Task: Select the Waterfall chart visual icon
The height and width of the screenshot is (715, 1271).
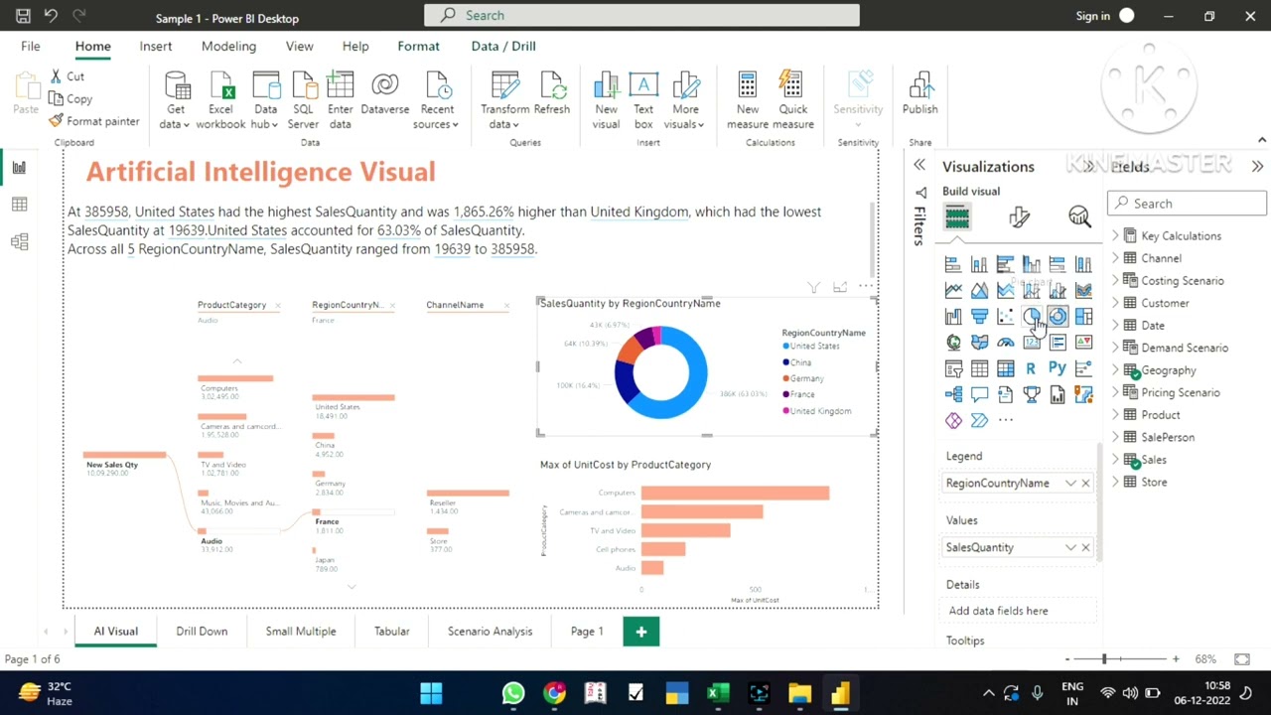Action: (x=953, y=317)
